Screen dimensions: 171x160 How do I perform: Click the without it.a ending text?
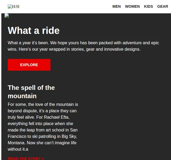(18, 149)
